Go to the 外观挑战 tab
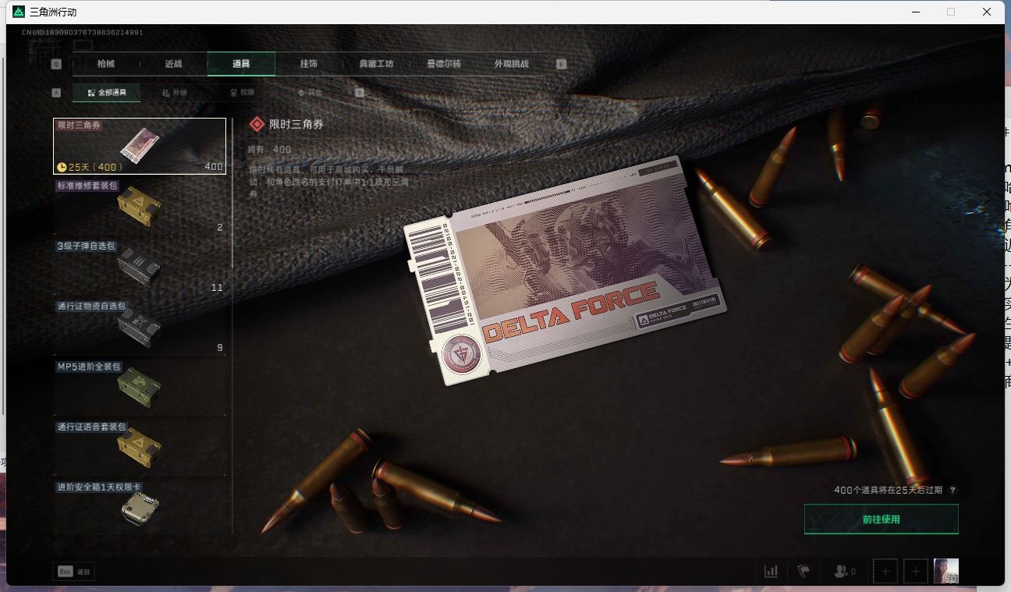The height and width of the screenshot is (592, 1011). click(x=512, y=64)
